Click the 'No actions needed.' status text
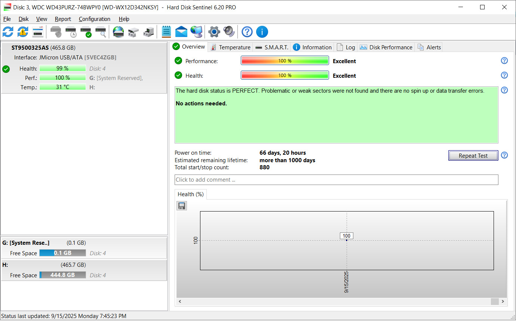The image size is (516, 321). coord(201,104)
